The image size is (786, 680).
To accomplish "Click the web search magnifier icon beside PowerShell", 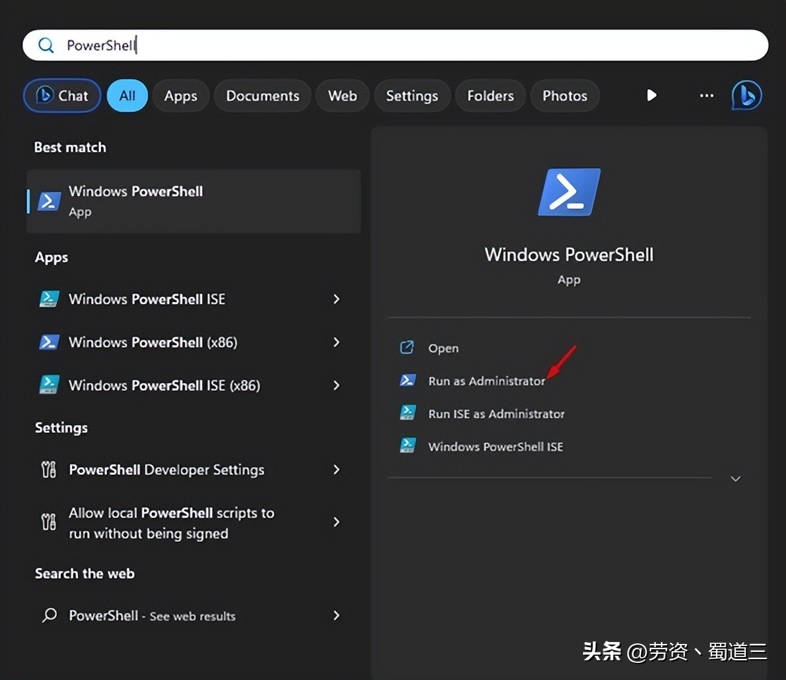I will point(49,615).
